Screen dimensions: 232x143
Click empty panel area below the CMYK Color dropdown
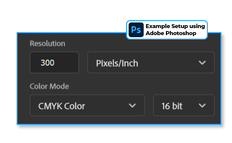point(87,120)
